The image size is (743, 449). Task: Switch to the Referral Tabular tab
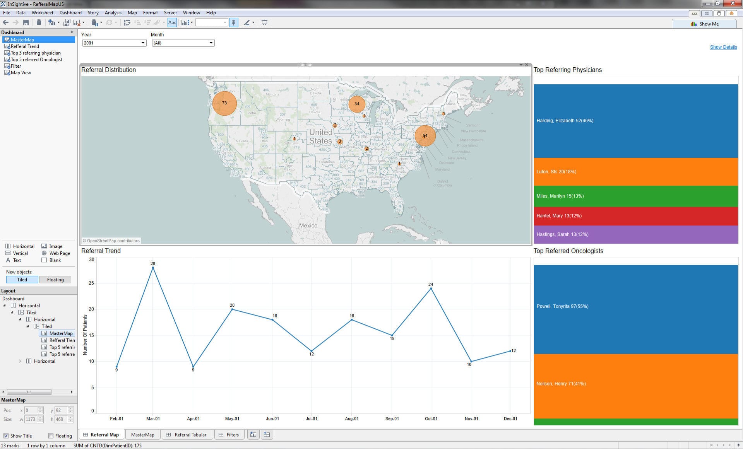[190, 435]
